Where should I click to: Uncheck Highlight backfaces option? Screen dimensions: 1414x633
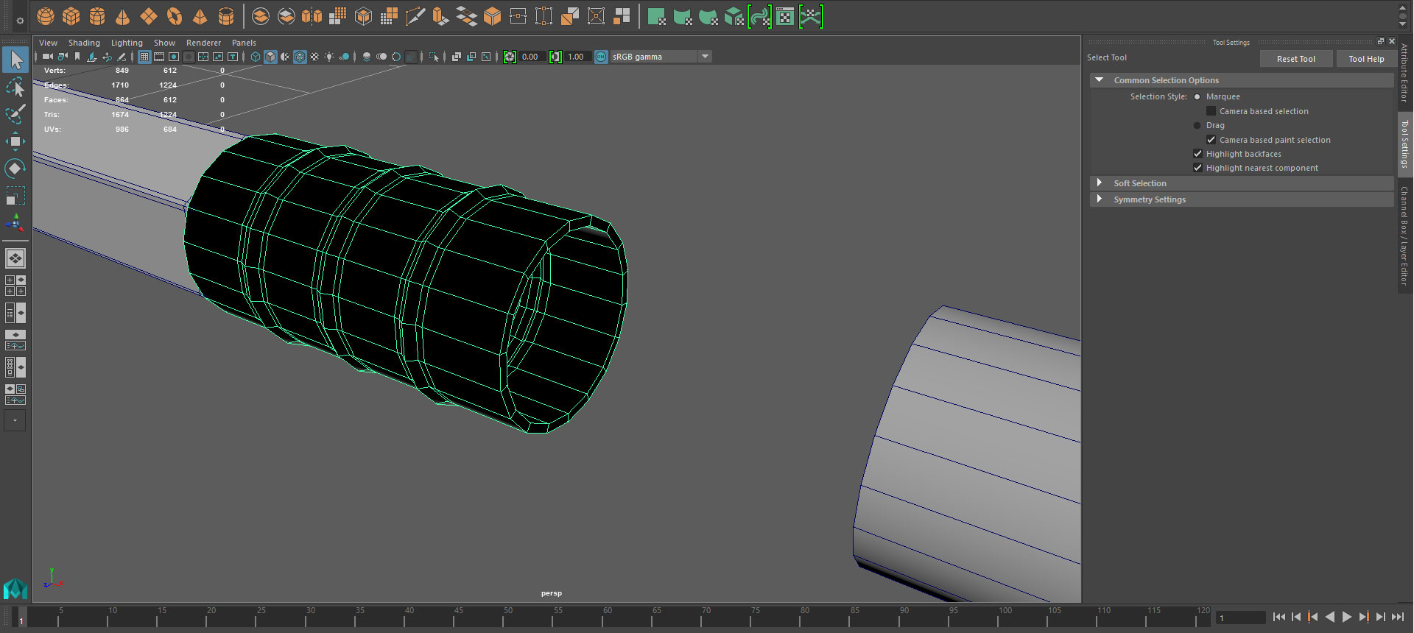1197,154
